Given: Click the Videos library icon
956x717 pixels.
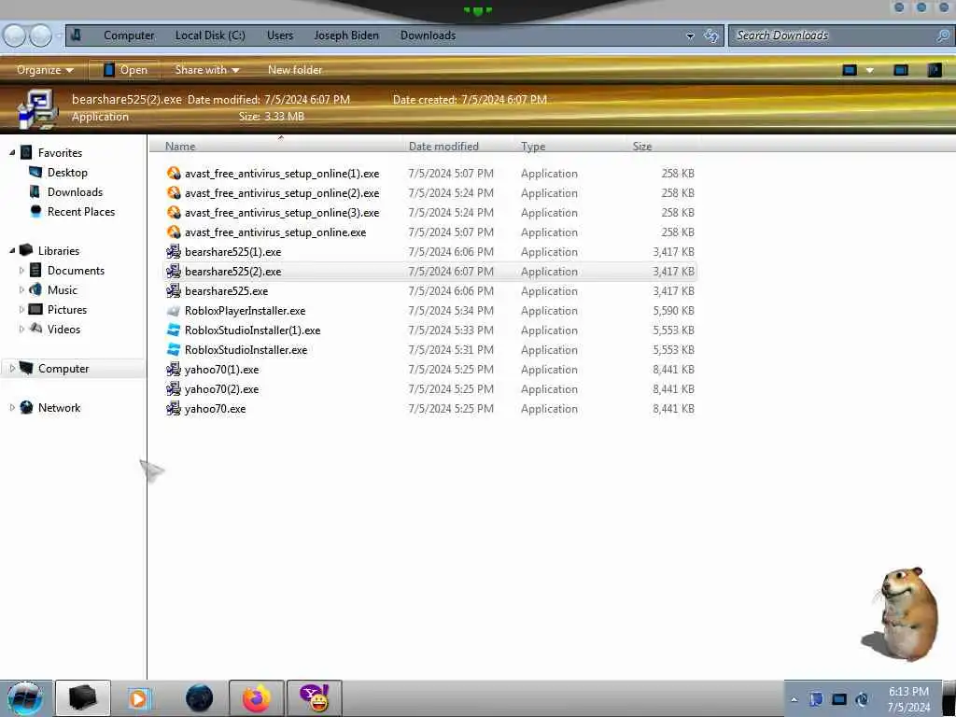Looking at the screenshot, I should 36,330.
